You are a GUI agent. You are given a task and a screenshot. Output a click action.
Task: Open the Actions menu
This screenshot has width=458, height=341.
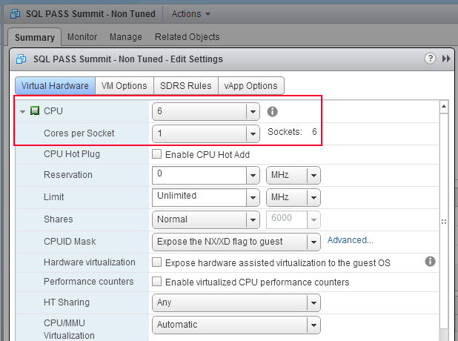[x=191, y=13]
